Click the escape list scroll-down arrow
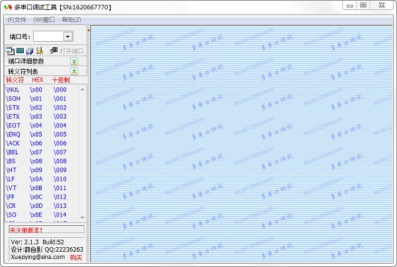Screen dimensions: 397x267 click(x=83, y=217)
